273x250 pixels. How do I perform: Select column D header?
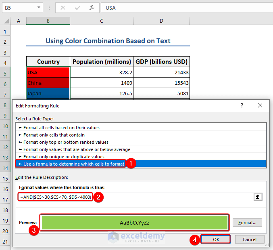coord(161,21)
